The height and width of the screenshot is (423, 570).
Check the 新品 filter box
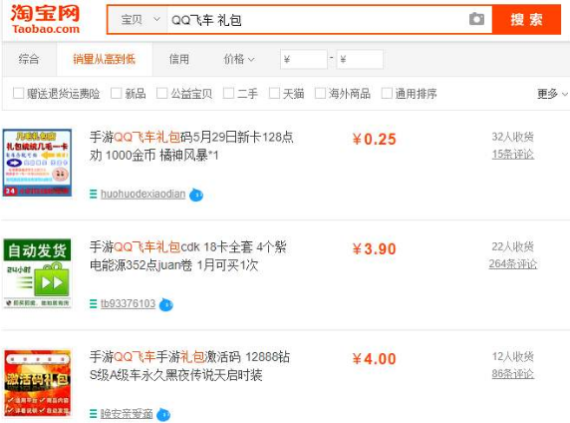[x=116, y=93]
